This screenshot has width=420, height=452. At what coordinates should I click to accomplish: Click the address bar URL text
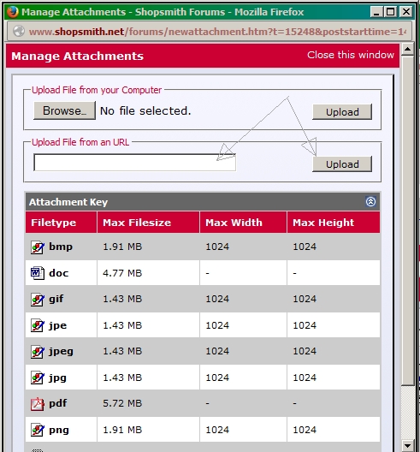(x=217, y=32)
